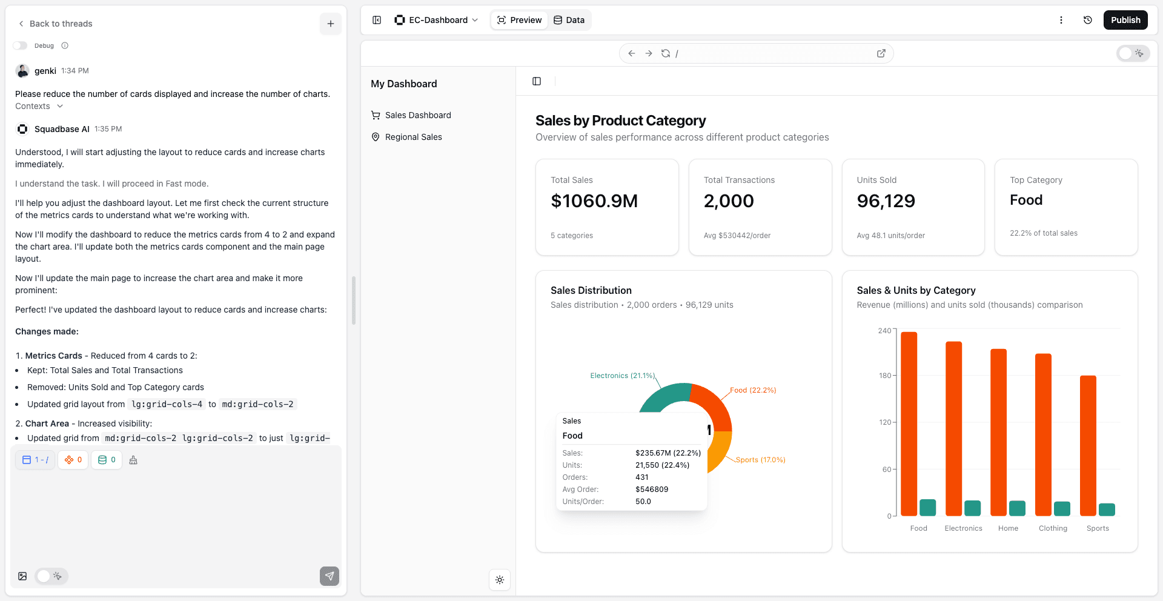Click the Publish button
The width and height of the screenshot is (1163, 601).
pyautogui.click(x=1125, y=19)
